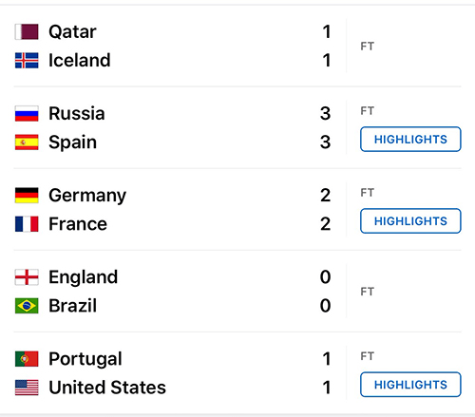475x417 pixels.
Task: Select the Portugal flag icon
Action: click(x=27, y=359)
